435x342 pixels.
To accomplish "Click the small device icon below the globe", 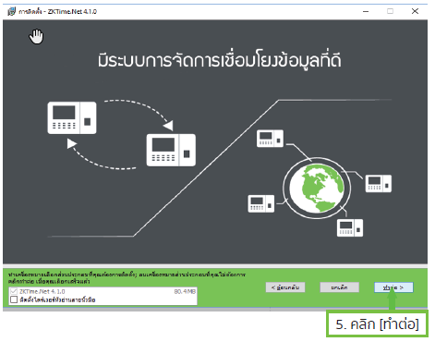I will [350, 227].
